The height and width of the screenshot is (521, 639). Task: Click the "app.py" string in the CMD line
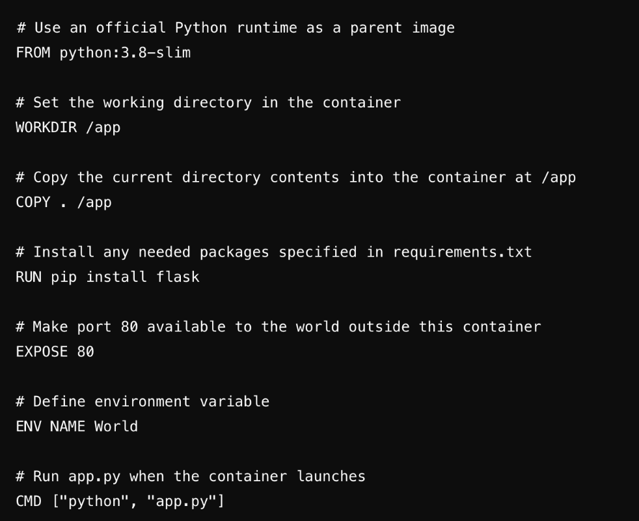[182, 501]
